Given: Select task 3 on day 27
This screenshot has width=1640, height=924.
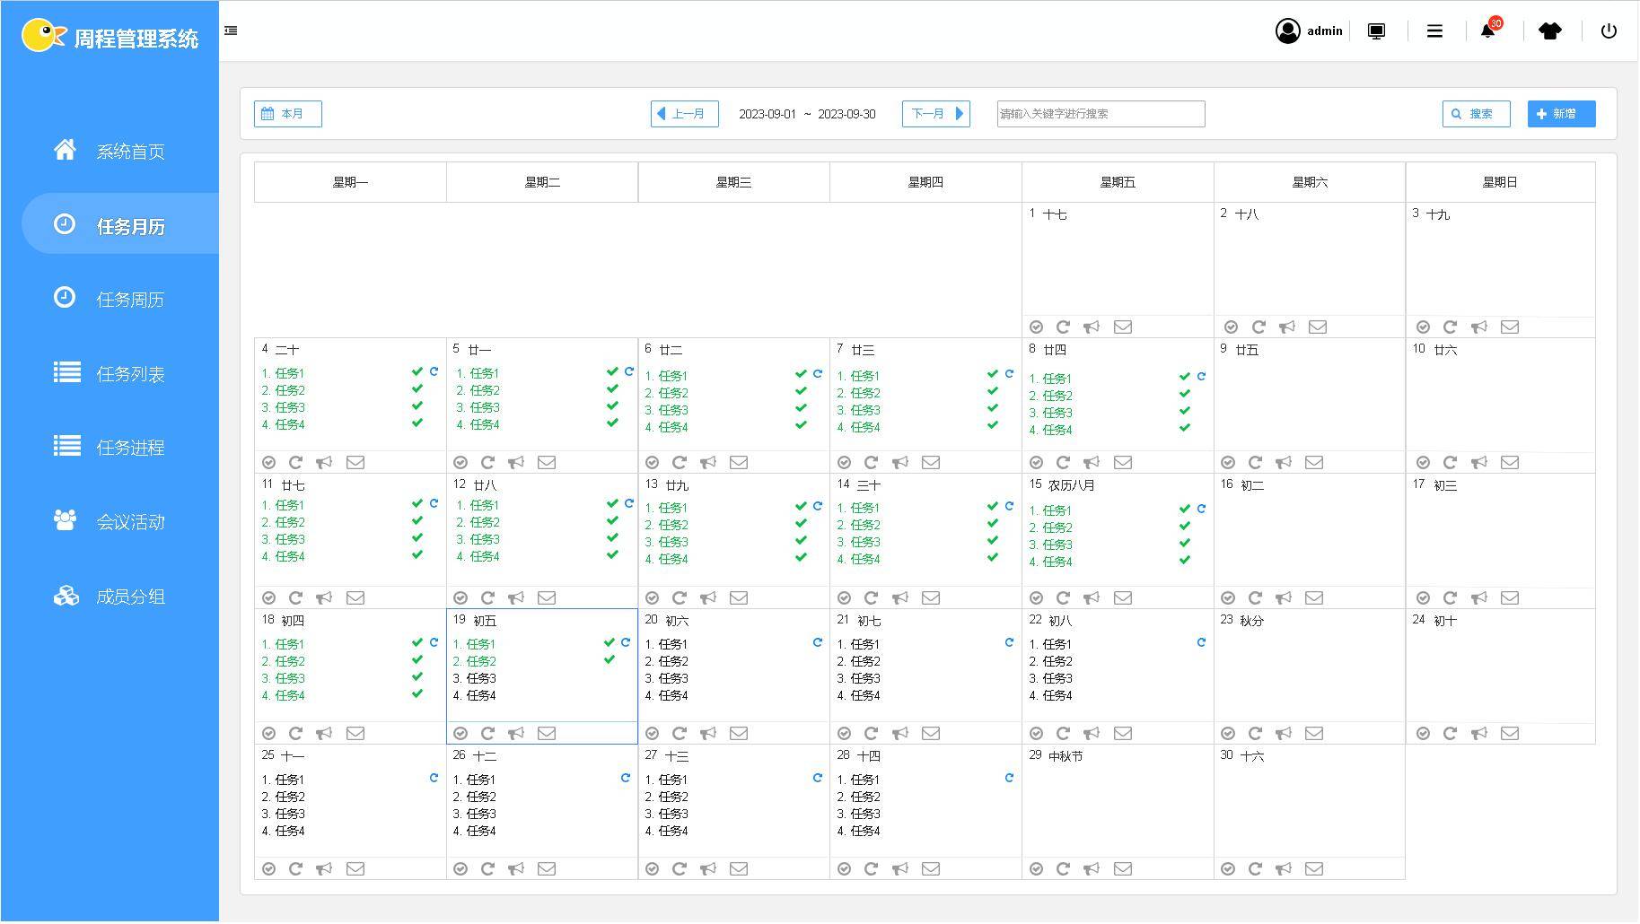Looking at the screenshot, I should click(667, 815).
